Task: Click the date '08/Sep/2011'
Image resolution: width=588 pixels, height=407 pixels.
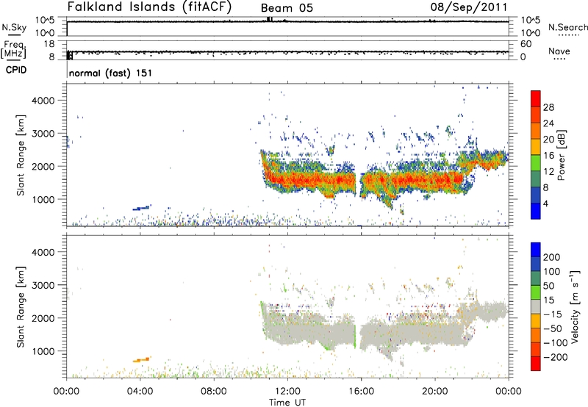Action: pos(469,7)
